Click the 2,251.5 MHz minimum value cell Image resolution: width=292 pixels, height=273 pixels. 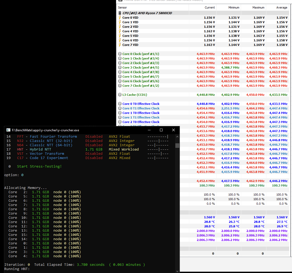(x=230, y=108)
